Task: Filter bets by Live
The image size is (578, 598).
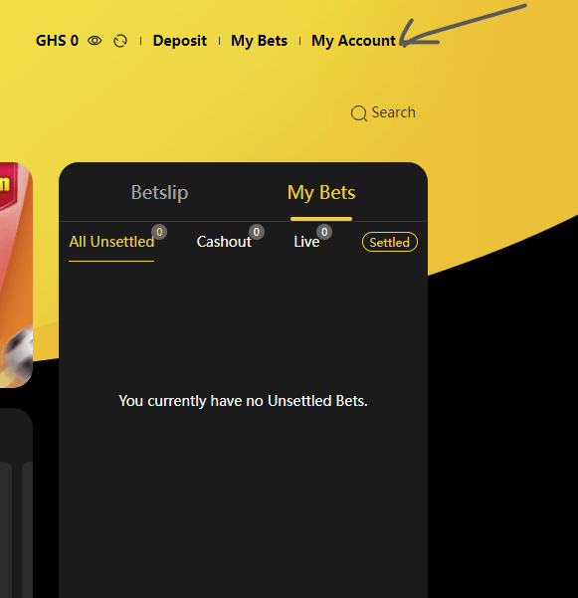Action: 306,242
